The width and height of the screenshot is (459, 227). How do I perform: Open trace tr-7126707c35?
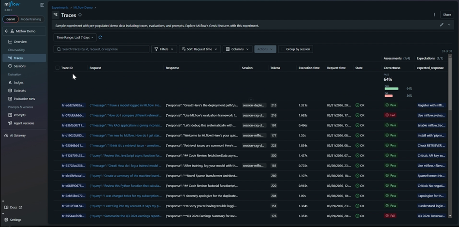tap(73, 155)
